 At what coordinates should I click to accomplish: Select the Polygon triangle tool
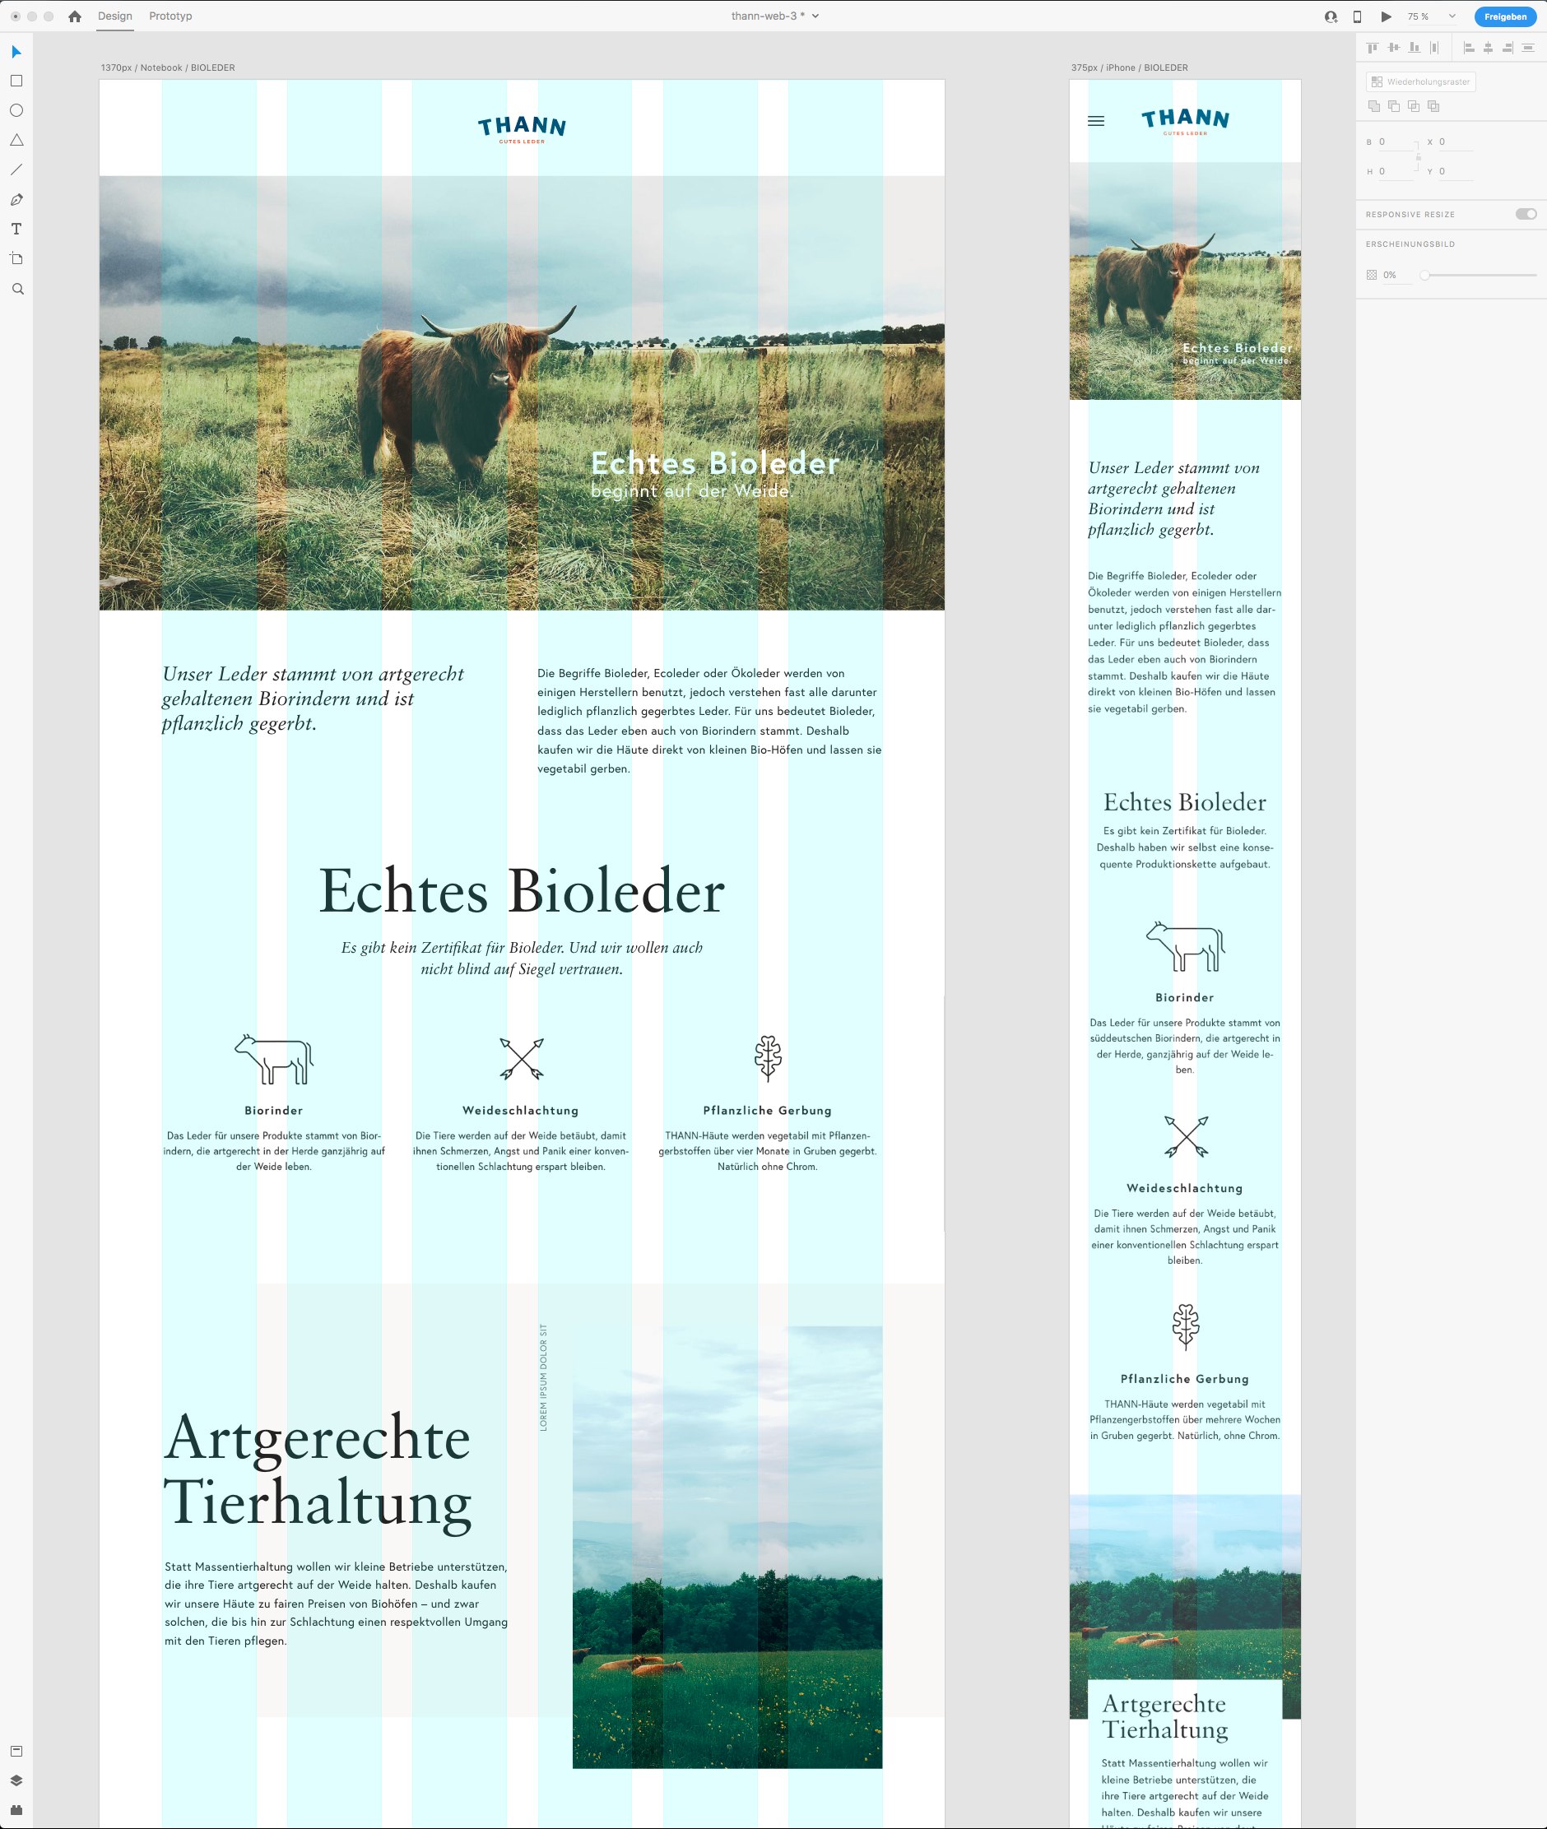pyautogui.click(x=16, y=141)
